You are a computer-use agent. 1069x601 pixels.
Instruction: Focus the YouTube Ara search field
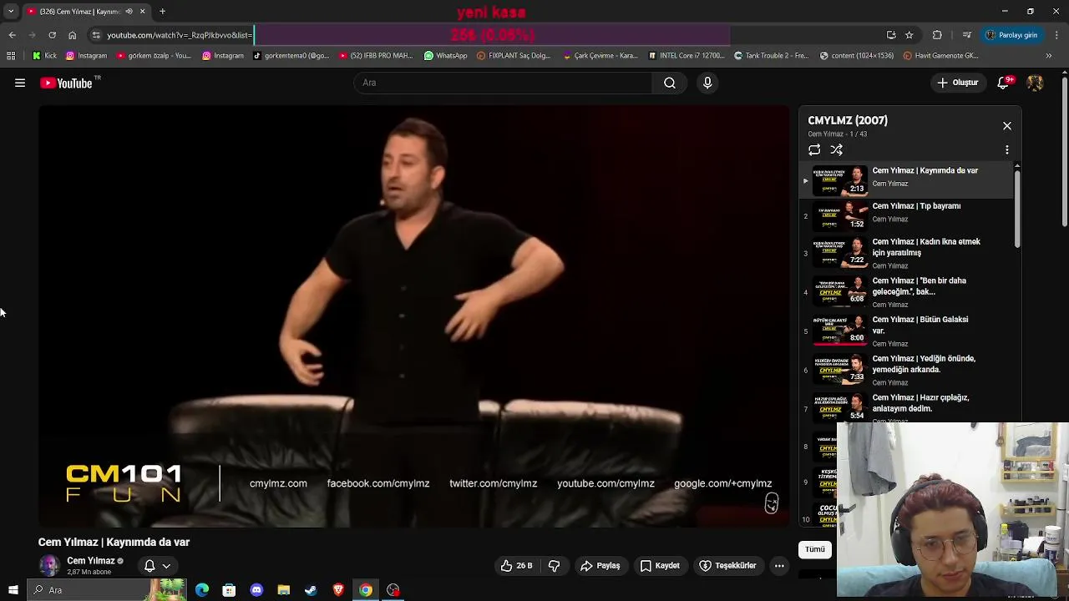[x=504, y=83]
